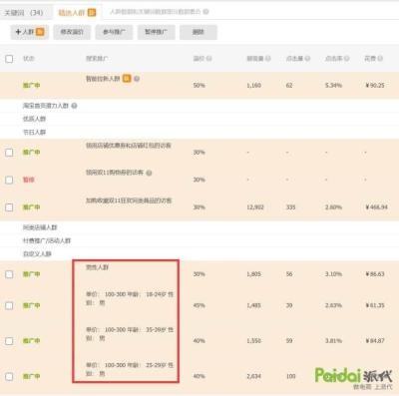Click the 50% premium value

pos(199,86)
